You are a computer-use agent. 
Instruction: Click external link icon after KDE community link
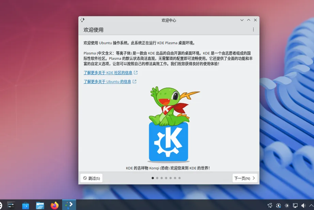pos(136,72)
